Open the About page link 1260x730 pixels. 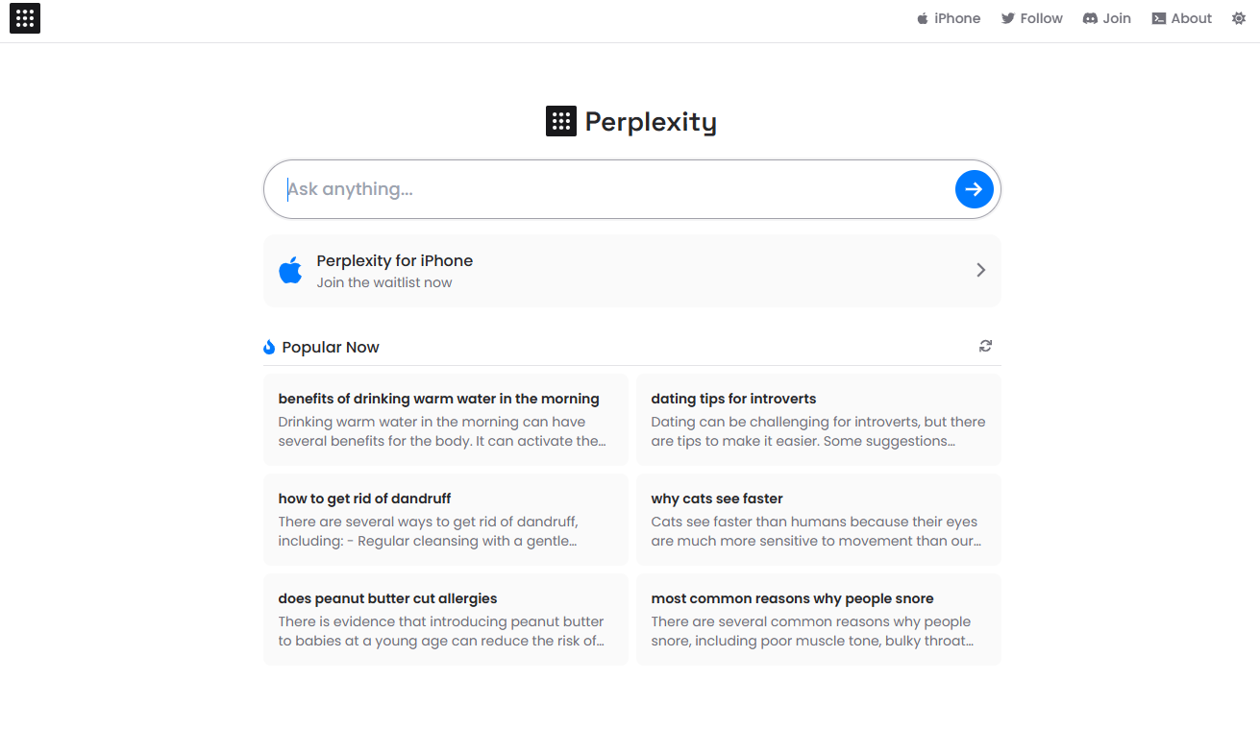pyautogui.click(x=1181, y=18)
